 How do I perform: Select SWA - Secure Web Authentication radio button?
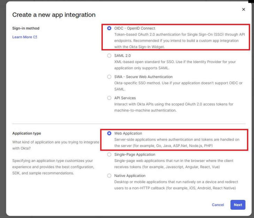[109, 77]
